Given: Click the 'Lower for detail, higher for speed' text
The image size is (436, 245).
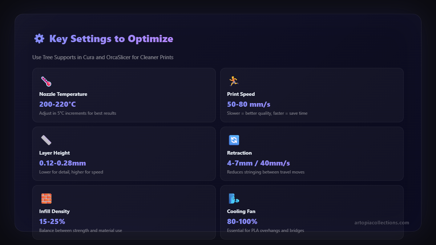Looking at the screenshot, I should [x=71, y=172].
